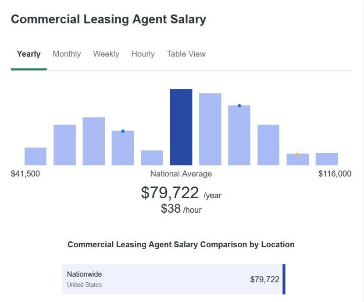Viewport: 364px width, 302px height.
Task: Click the National Average label
Action: click(x=181, y=173)
